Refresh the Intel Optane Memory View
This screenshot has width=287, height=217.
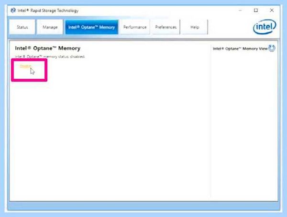[x=272, y=48]
